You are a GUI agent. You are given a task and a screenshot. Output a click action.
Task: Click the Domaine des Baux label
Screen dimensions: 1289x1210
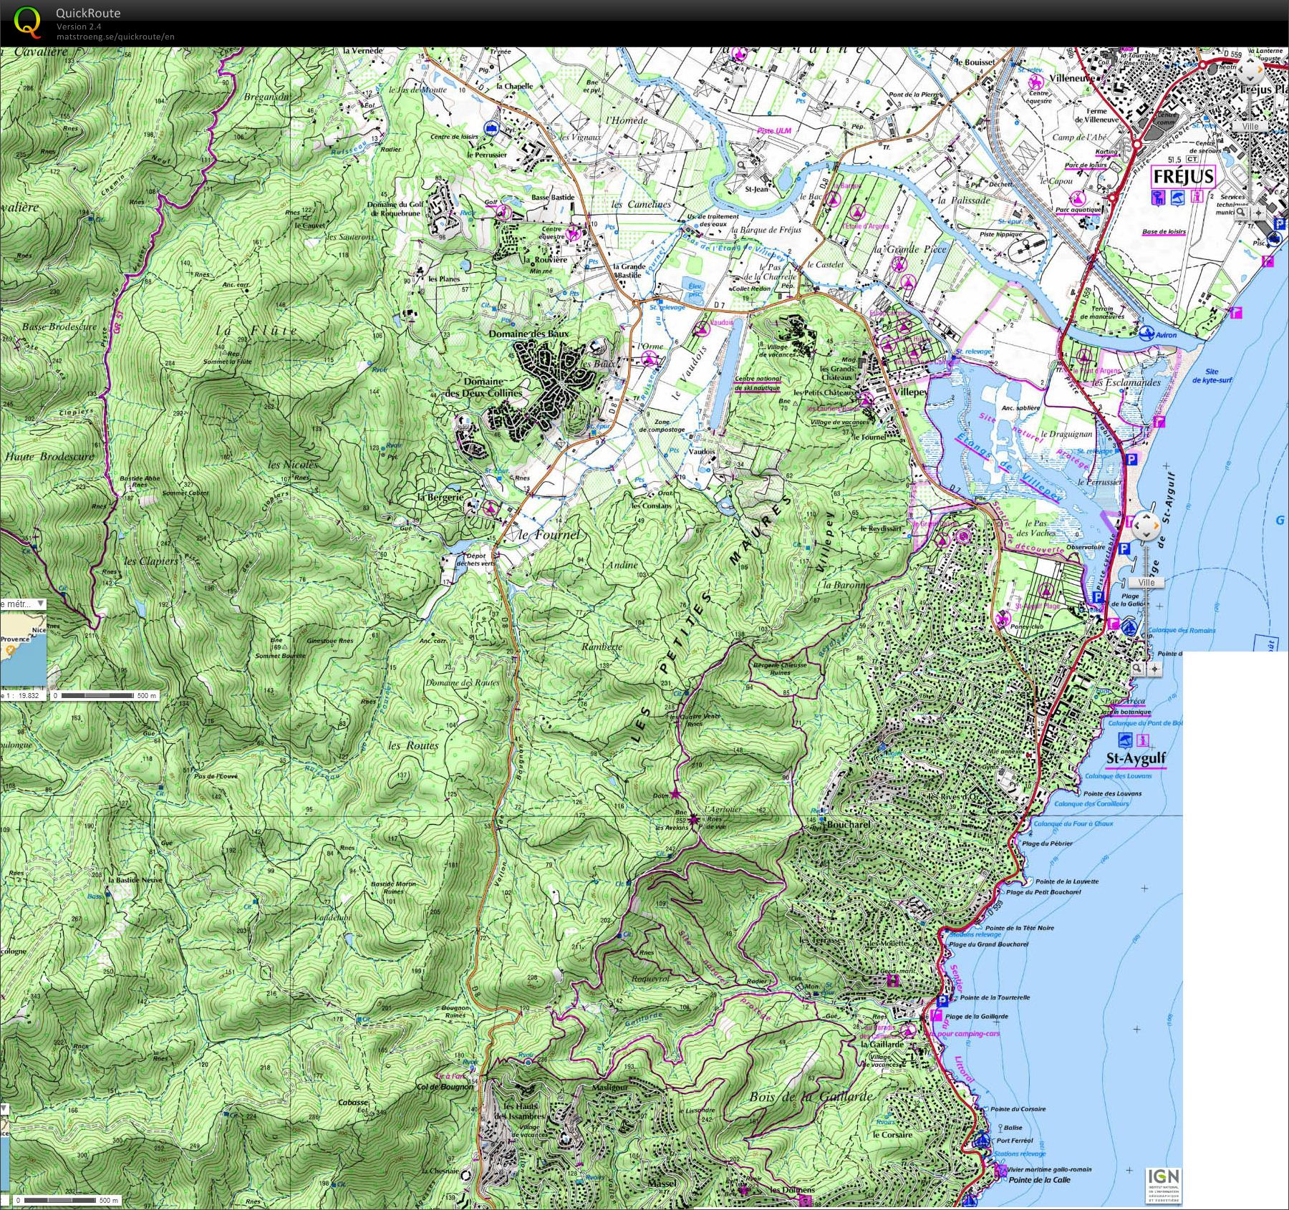pos(528,334)
